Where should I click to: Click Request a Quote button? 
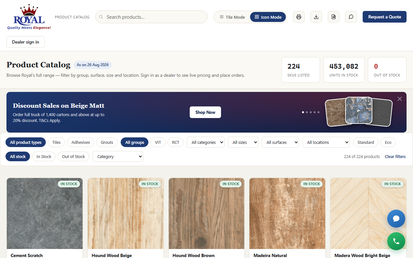tap(385, 17)
